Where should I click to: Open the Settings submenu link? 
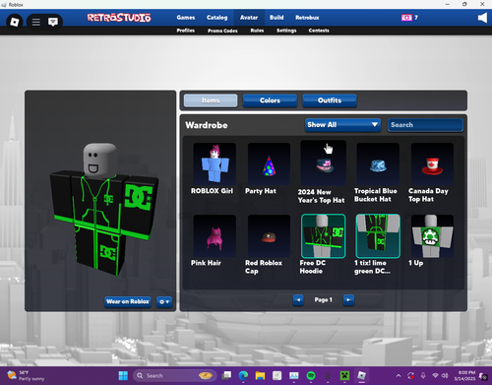pos(286,31)
